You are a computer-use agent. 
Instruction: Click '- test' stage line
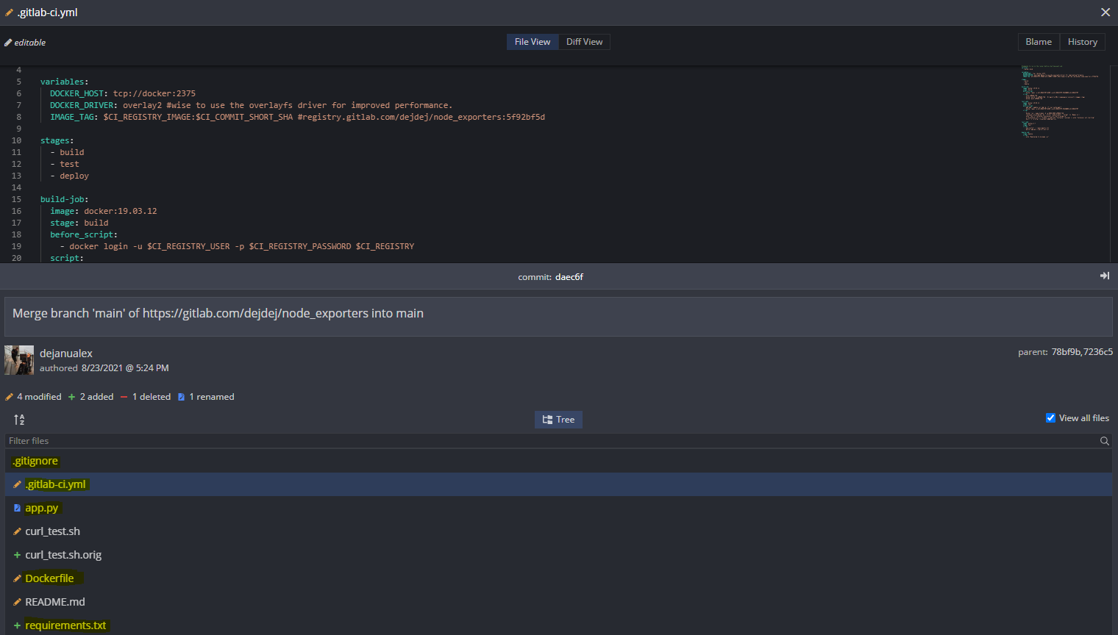tap(65, 164)
